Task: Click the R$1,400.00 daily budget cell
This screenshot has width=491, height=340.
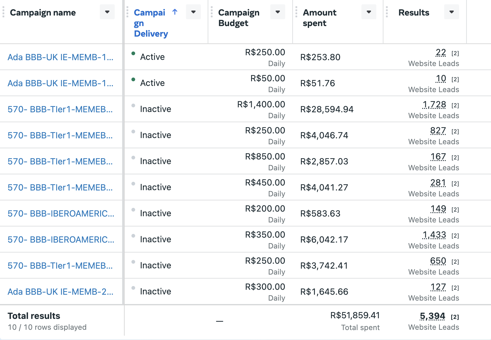Action: 261,105
